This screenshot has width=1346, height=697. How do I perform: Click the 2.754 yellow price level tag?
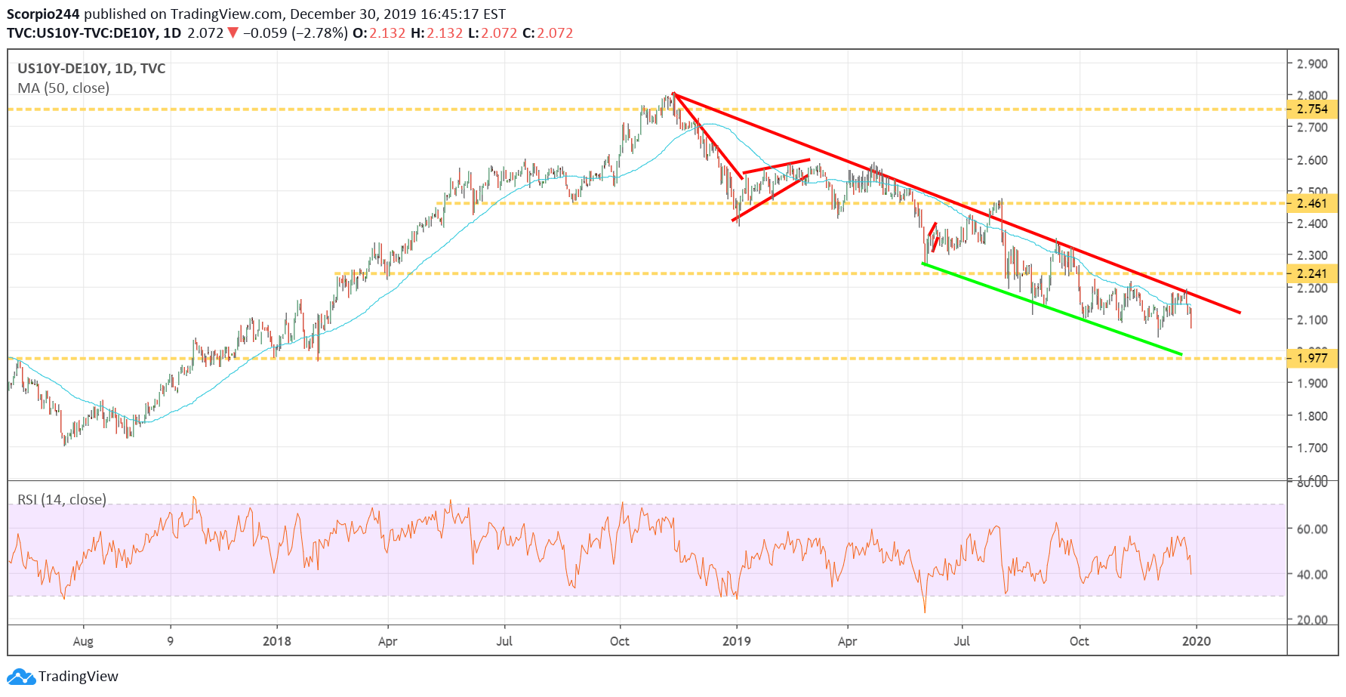click(1312, 109)
